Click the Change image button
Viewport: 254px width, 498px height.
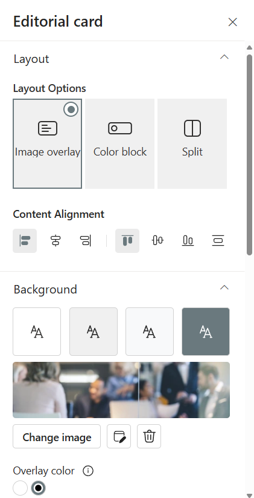[x=57, y=436]
